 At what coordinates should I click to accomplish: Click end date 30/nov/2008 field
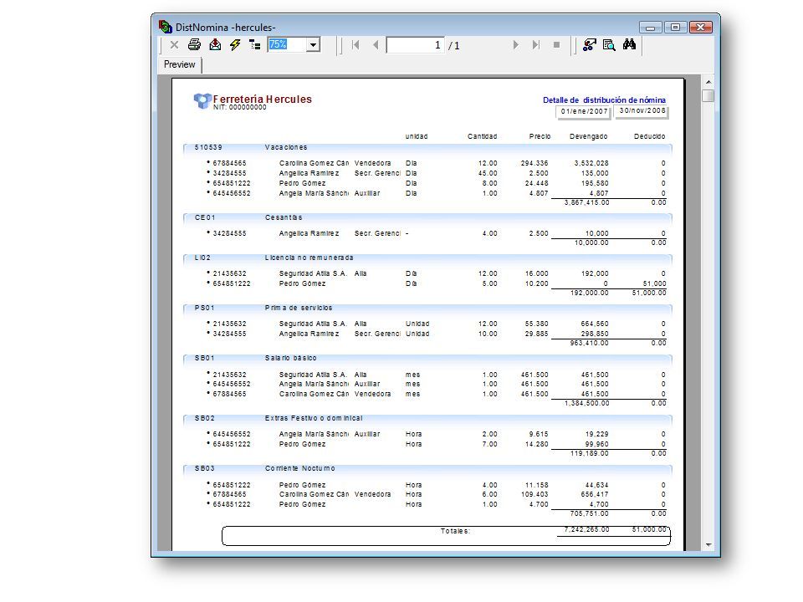pos(642,111)
